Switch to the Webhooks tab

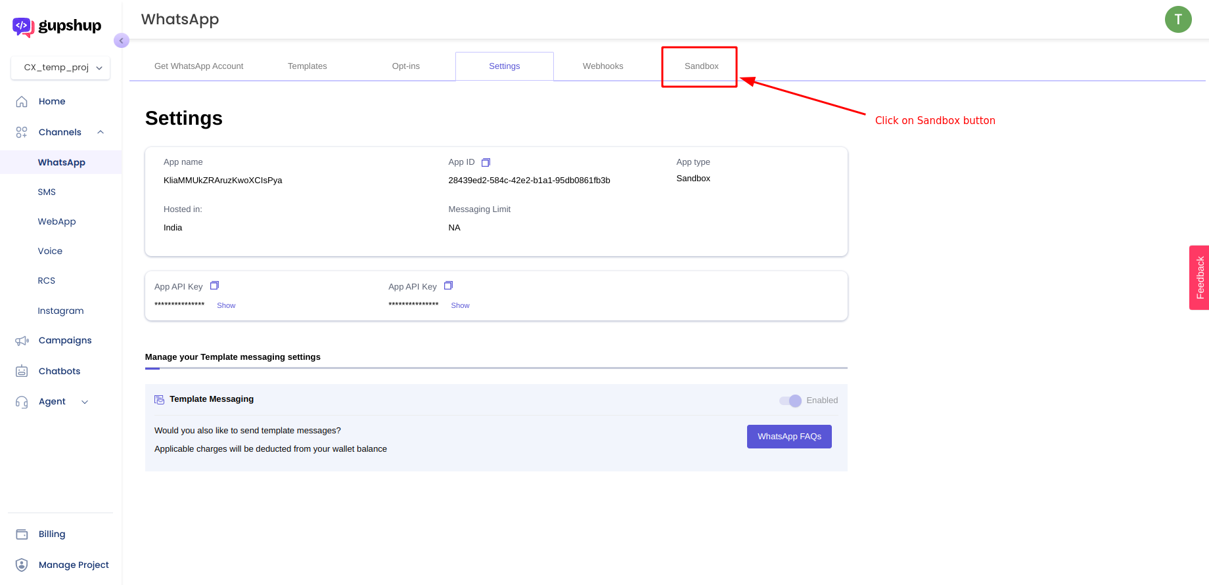[603, 66]
